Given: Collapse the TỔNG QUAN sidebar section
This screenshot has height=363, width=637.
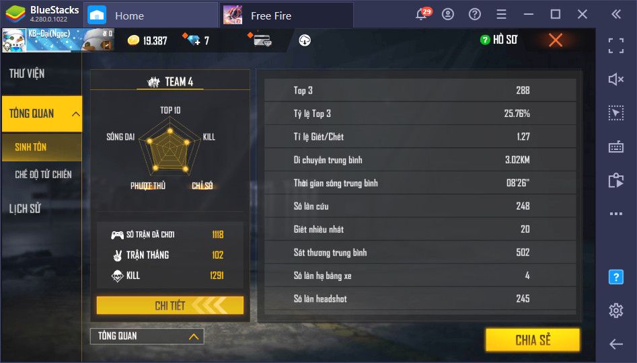Looking at the screenshot, I should click(x=75, y=114).
